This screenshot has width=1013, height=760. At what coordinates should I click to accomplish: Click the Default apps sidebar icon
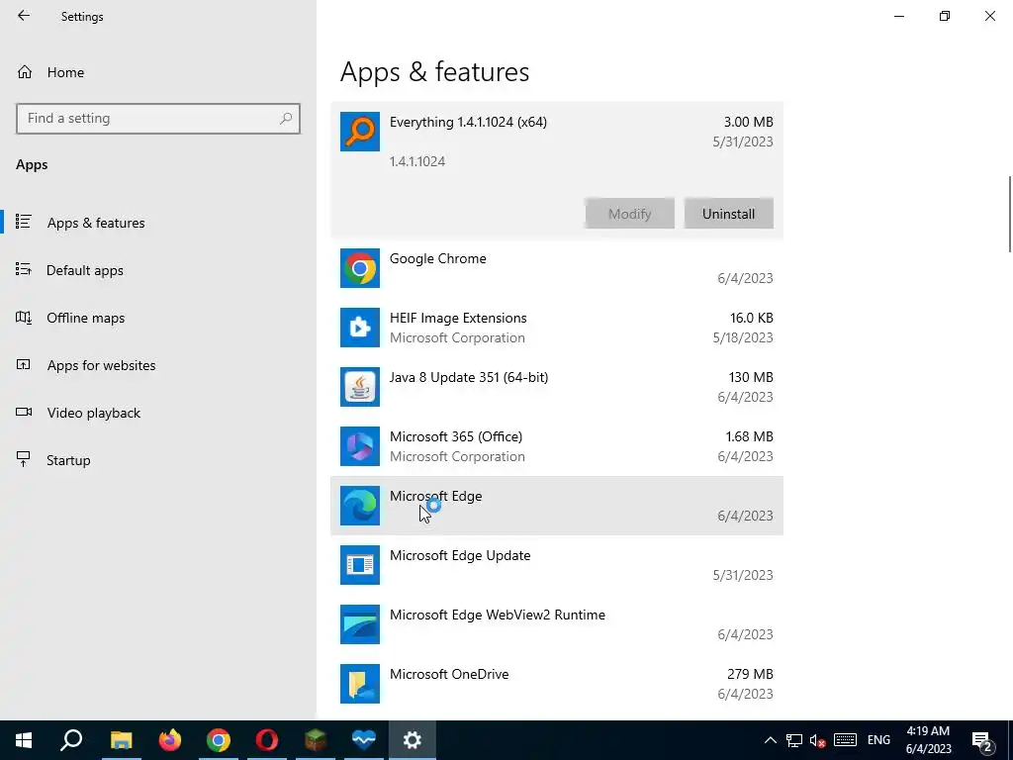(x=24, y=269)
